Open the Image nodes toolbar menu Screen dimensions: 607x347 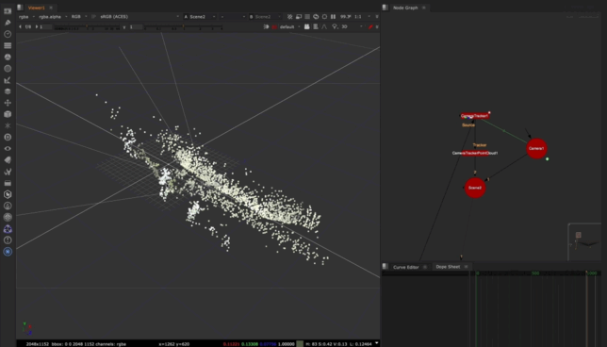click(8, 11)
